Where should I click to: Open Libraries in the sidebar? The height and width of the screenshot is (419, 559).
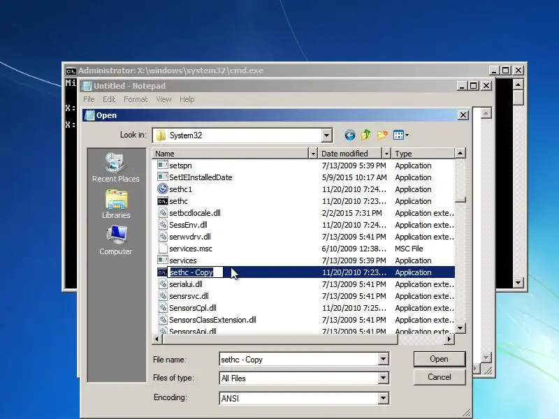point(116,204)
